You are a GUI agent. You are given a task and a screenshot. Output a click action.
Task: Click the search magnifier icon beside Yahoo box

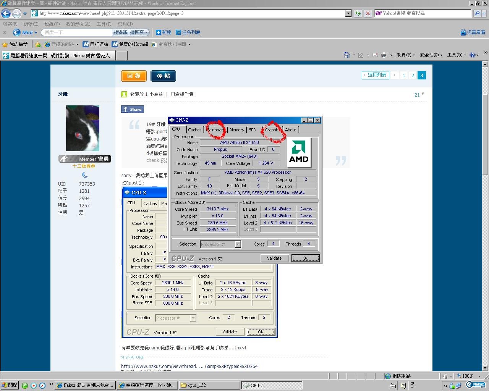[477, 13]
